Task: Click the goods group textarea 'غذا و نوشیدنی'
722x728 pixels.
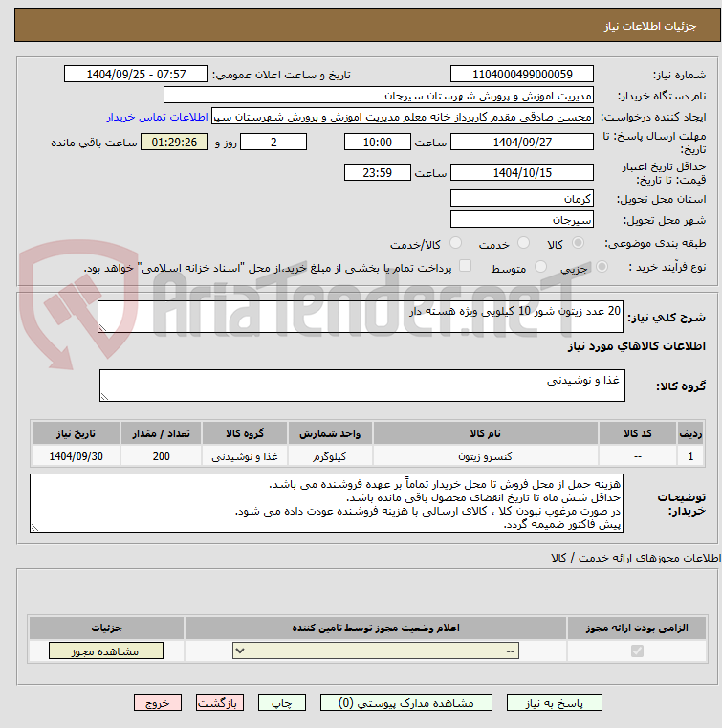Action: coord(361,386)
